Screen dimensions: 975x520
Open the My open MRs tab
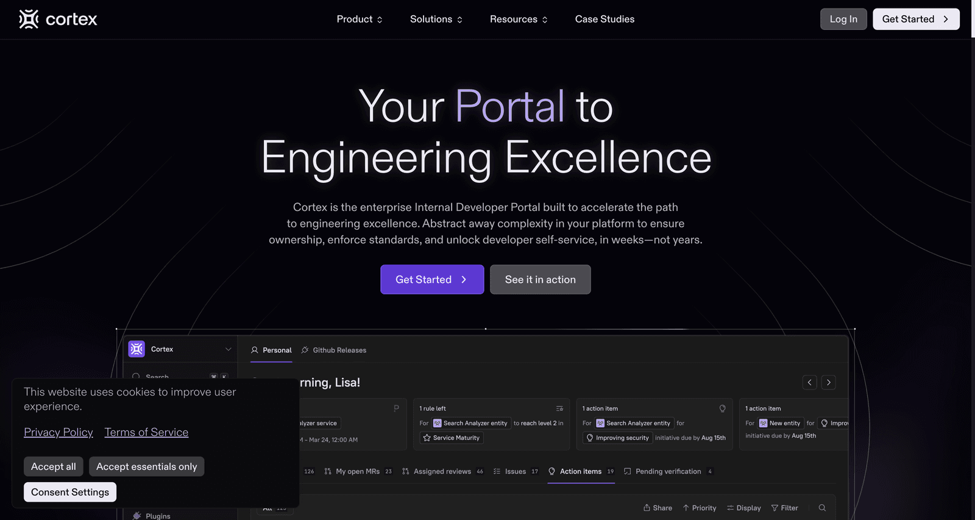coord(358,471)
